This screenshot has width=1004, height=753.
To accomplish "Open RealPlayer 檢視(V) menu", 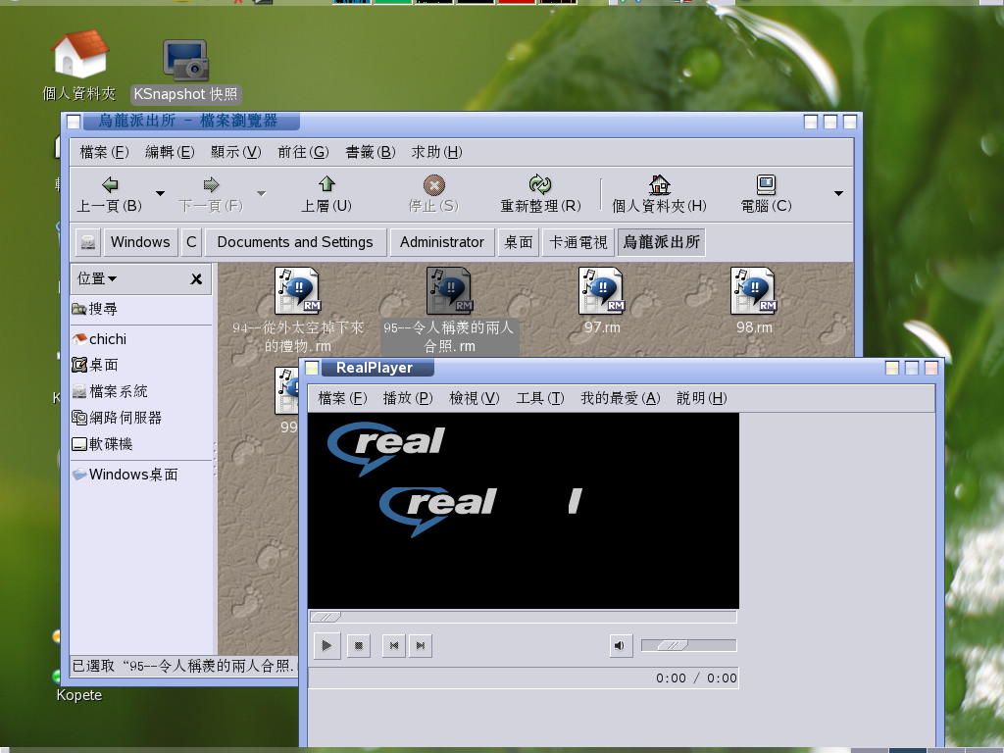I will [x=475, y=398].
